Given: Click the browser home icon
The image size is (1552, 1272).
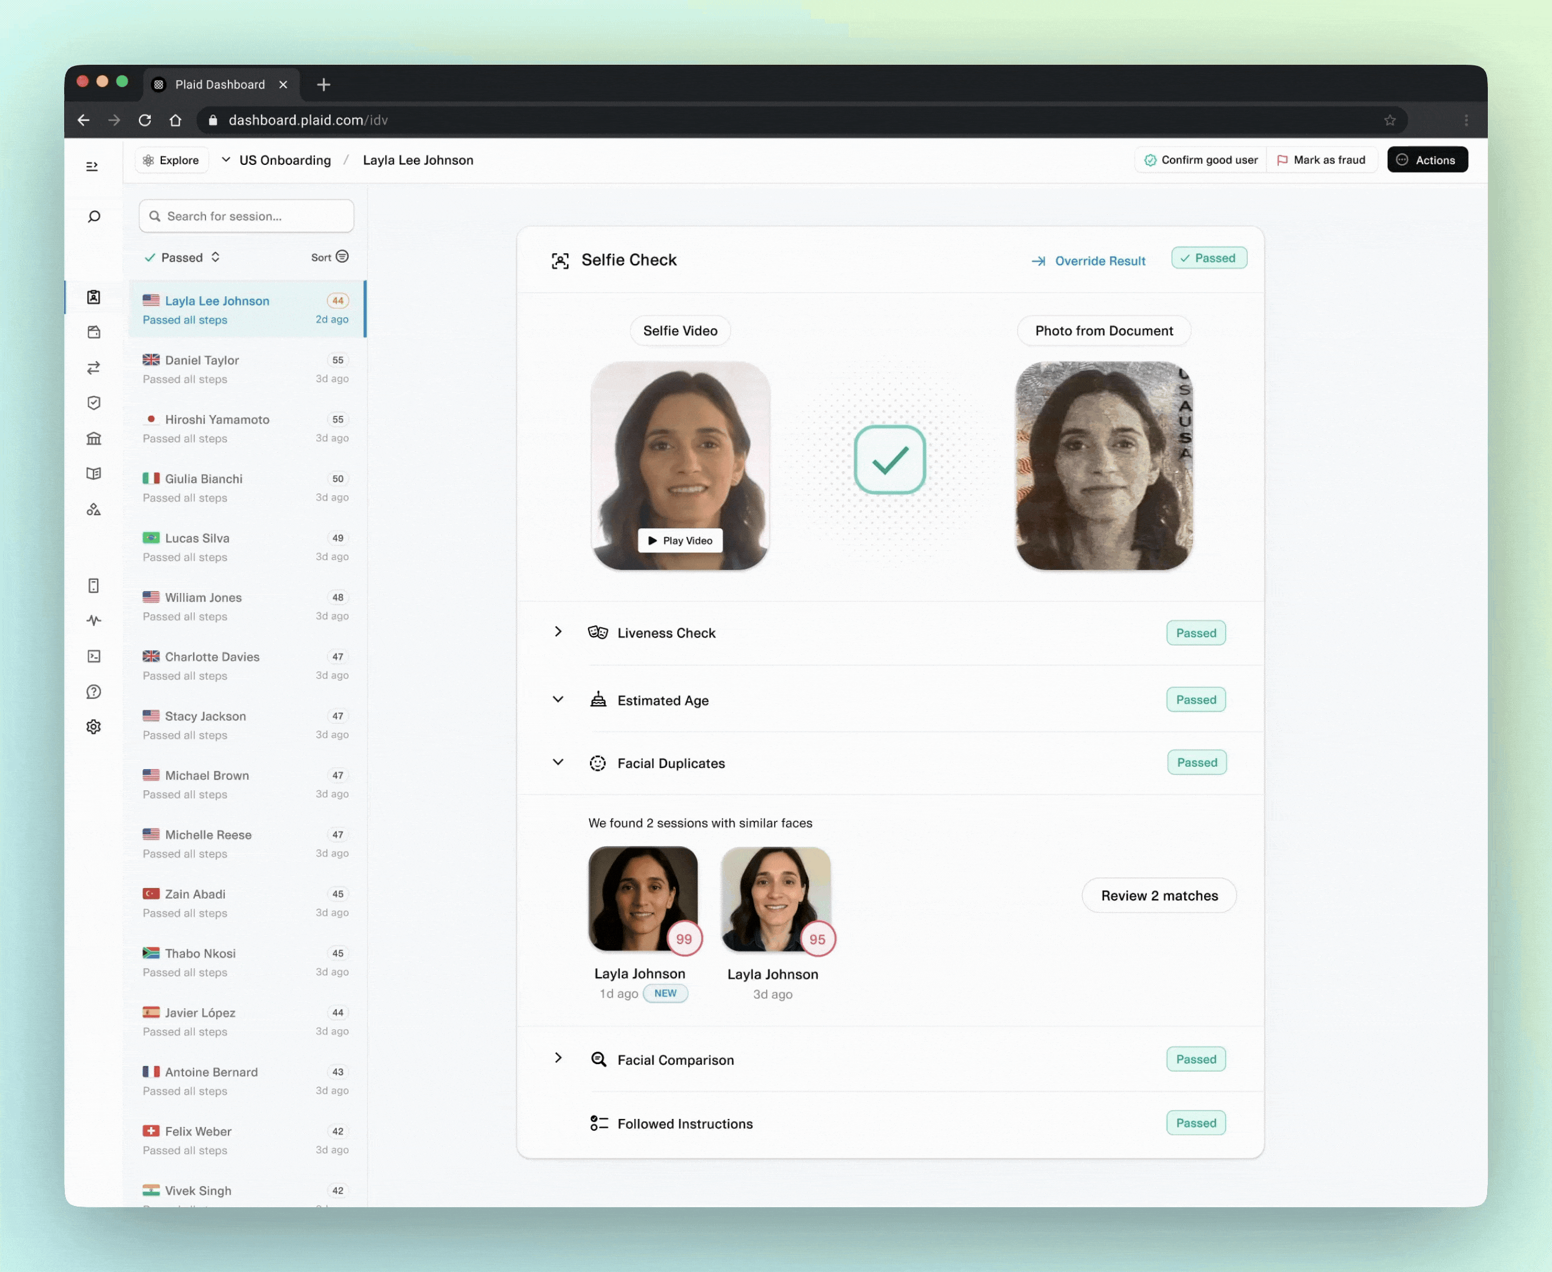Looking at the screenshot, I should click(175, 120).
